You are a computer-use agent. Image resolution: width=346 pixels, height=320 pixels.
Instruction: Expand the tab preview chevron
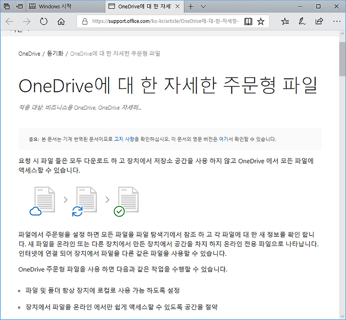(x=203, y=6)
